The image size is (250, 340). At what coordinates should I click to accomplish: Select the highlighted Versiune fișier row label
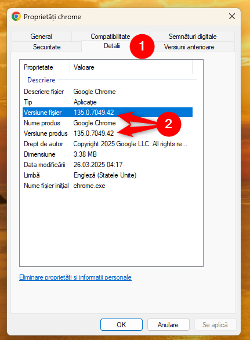pos(42,113)
